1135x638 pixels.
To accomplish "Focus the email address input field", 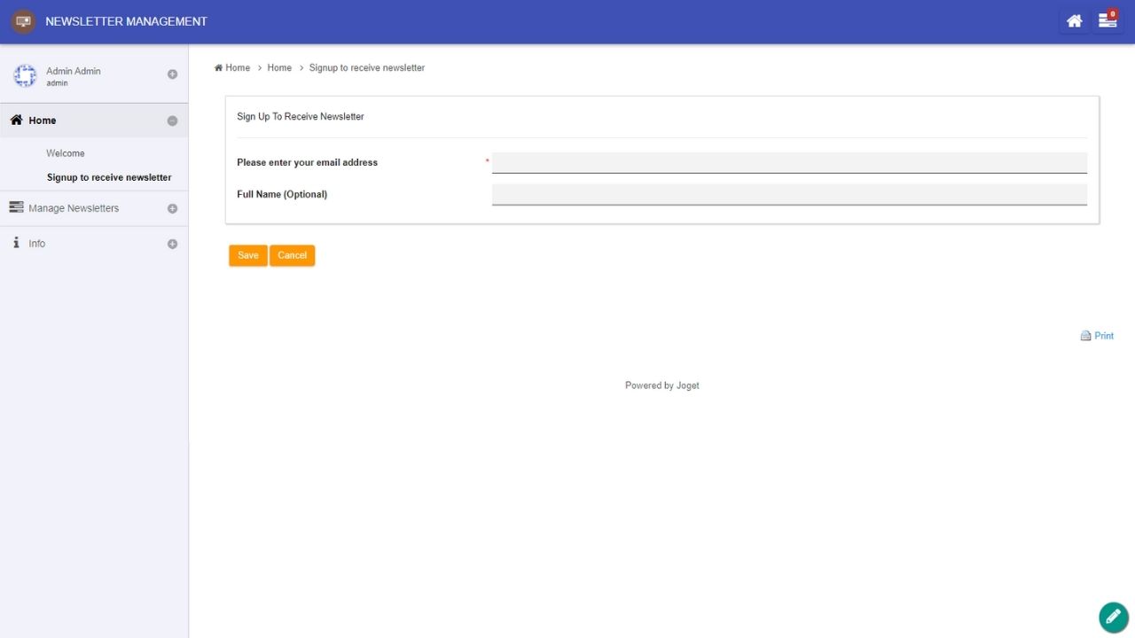I will 789,163.
